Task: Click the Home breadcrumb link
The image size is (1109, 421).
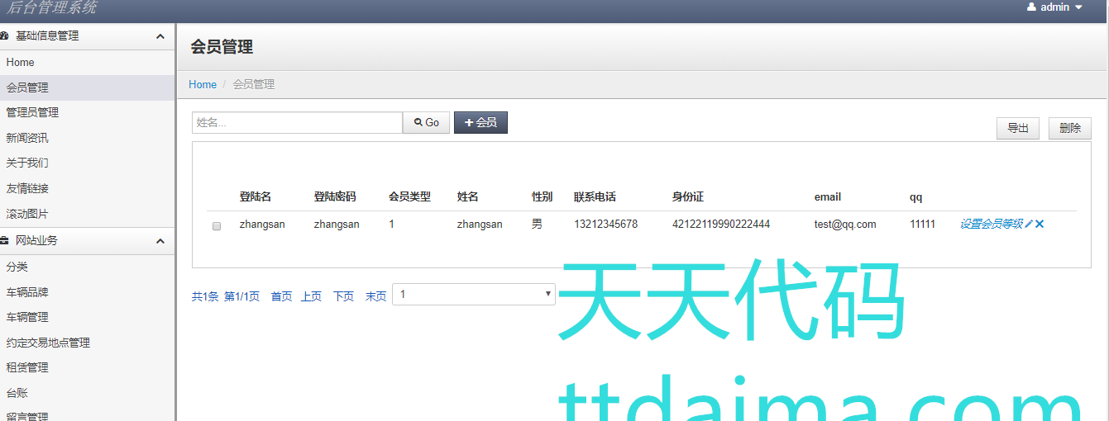Action: coord(203,84)
